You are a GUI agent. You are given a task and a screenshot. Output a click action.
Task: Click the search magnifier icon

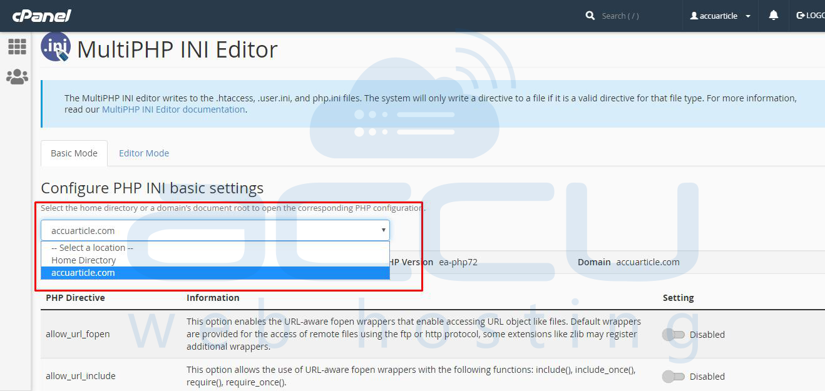click(590, 16)
